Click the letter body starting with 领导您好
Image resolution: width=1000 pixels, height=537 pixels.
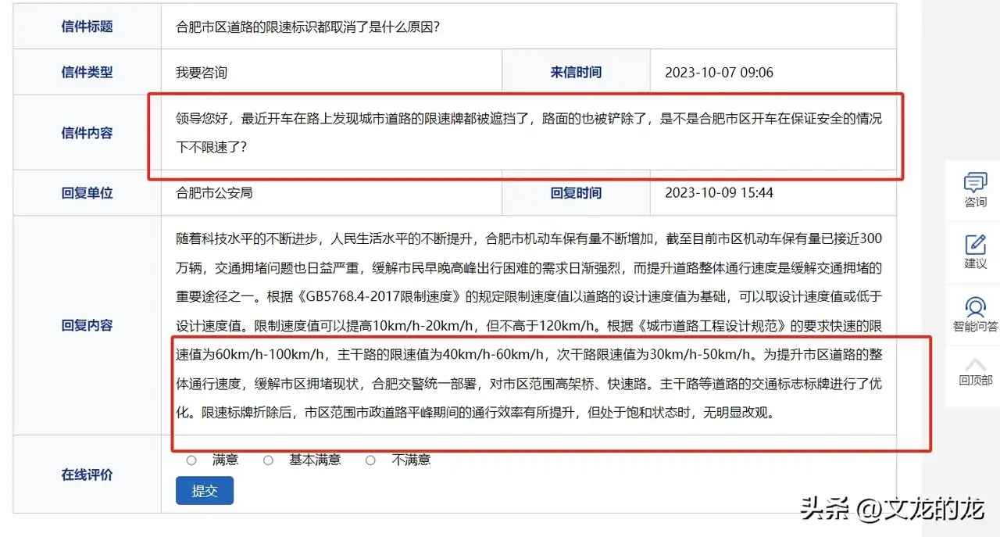[x=529, y=133]
